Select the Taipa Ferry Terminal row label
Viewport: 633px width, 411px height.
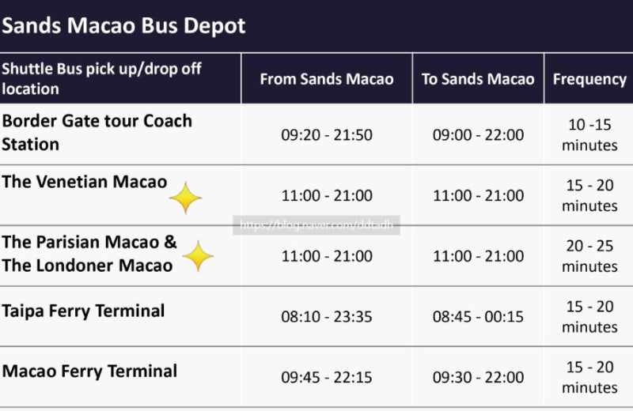coord(83,311)
